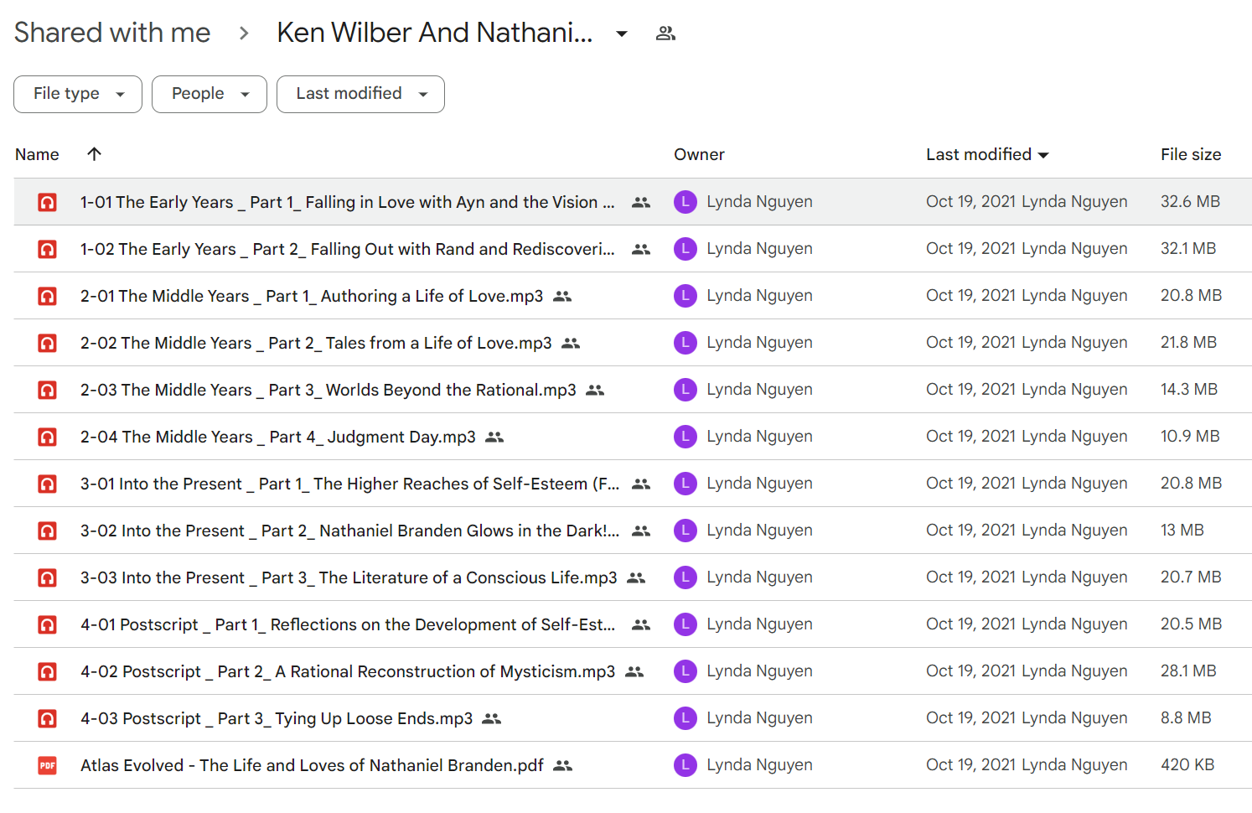Expand the Ken Wilber folder name dropdown arrow
This screenshot has width=1252, height=813.
click(x=622, y=34)
